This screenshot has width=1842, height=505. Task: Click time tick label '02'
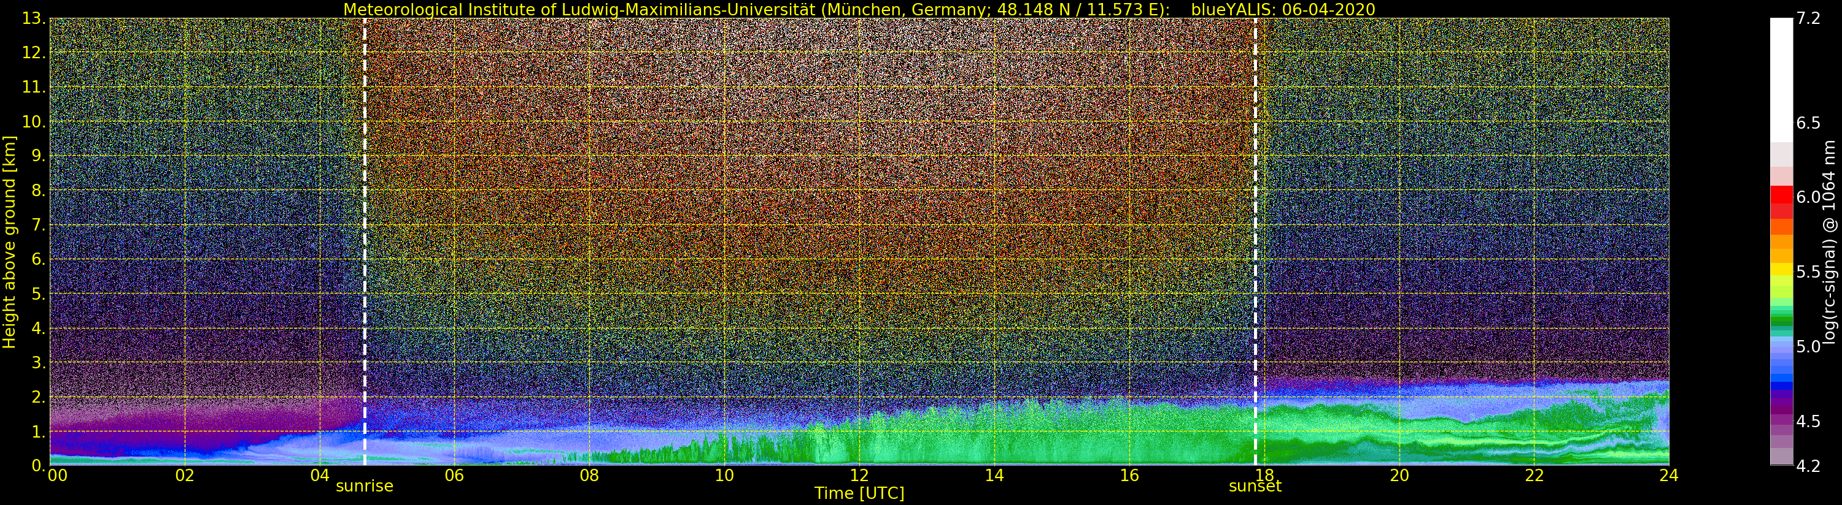[x=185, y=476]
